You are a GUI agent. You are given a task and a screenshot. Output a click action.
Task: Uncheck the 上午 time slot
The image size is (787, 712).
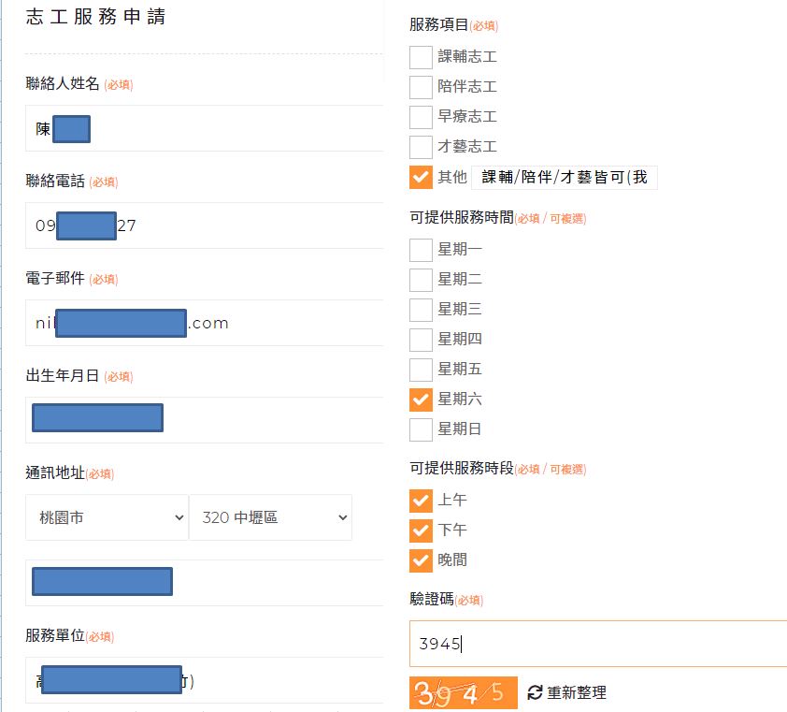[420, 501]
